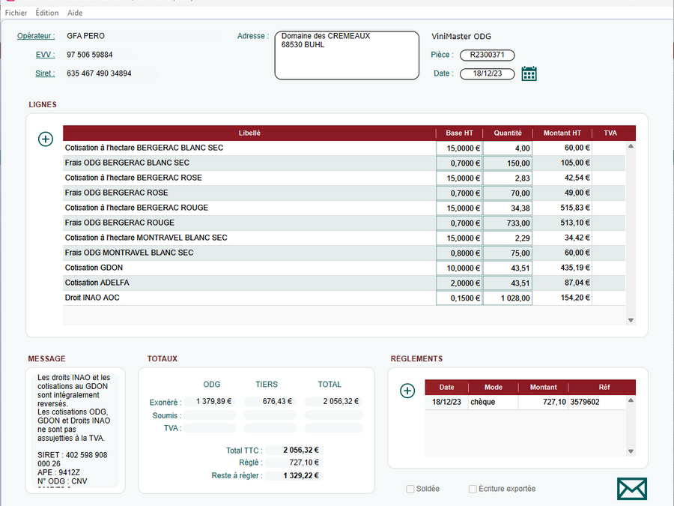Select the chèque payment row
Viewport: 674px width, 506px height.
click(525, 402)
